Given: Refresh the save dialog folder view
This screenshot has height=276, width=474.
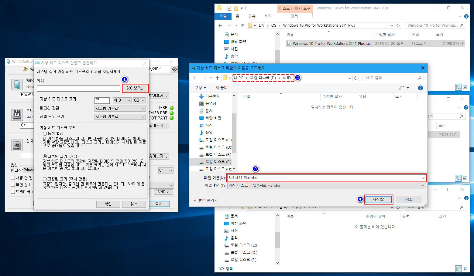Looking at the screenshot, I should [x=356, y=78].
